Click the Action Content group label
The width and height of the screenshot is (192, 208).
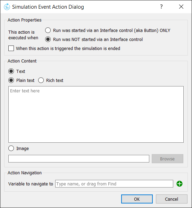(x=22, y=61)
